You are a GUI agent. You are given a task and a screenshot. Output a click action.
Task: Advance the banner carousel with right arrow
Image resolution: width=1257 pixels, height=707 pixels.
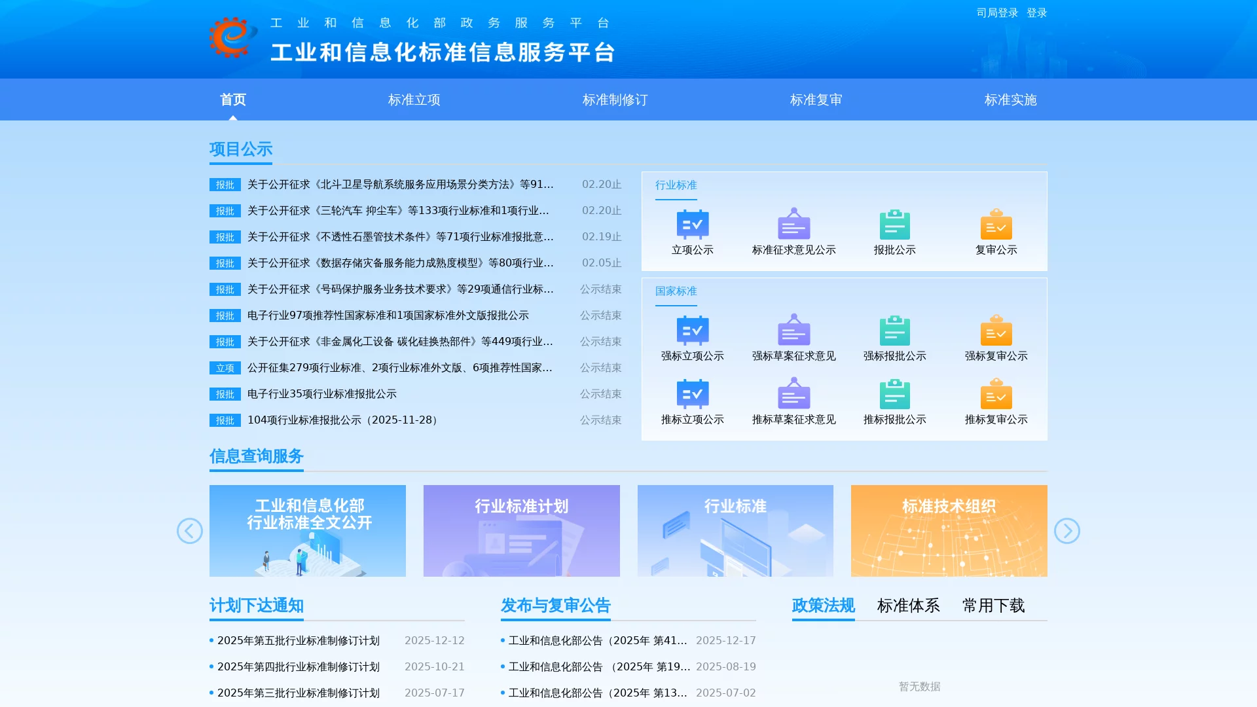1066,531
